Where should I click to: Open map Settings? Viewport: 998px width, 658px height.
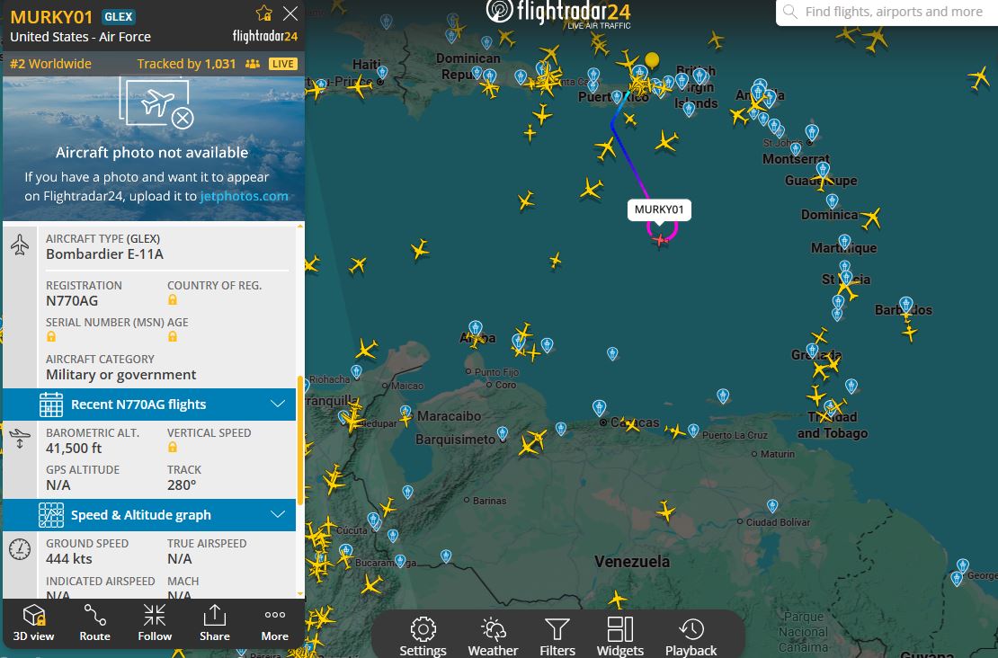coord(423,636)
